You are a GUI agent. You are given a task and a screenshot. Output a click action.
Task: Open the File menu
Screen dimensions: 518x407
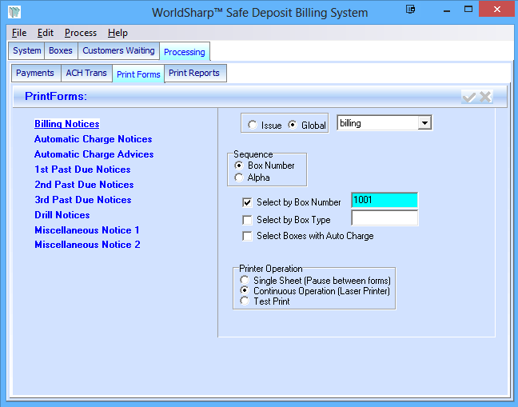pyautogui.click(x=19, y=33)
